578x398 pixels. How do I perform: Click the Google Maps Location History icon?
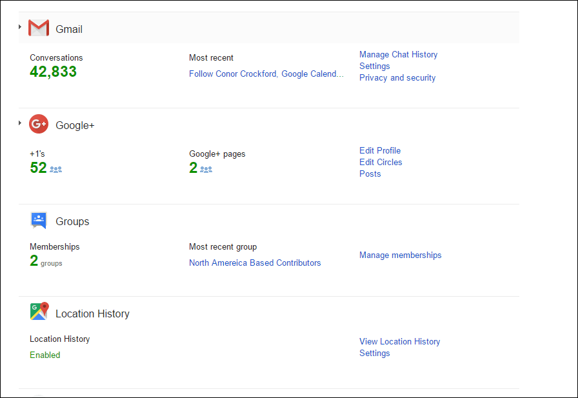39,312
